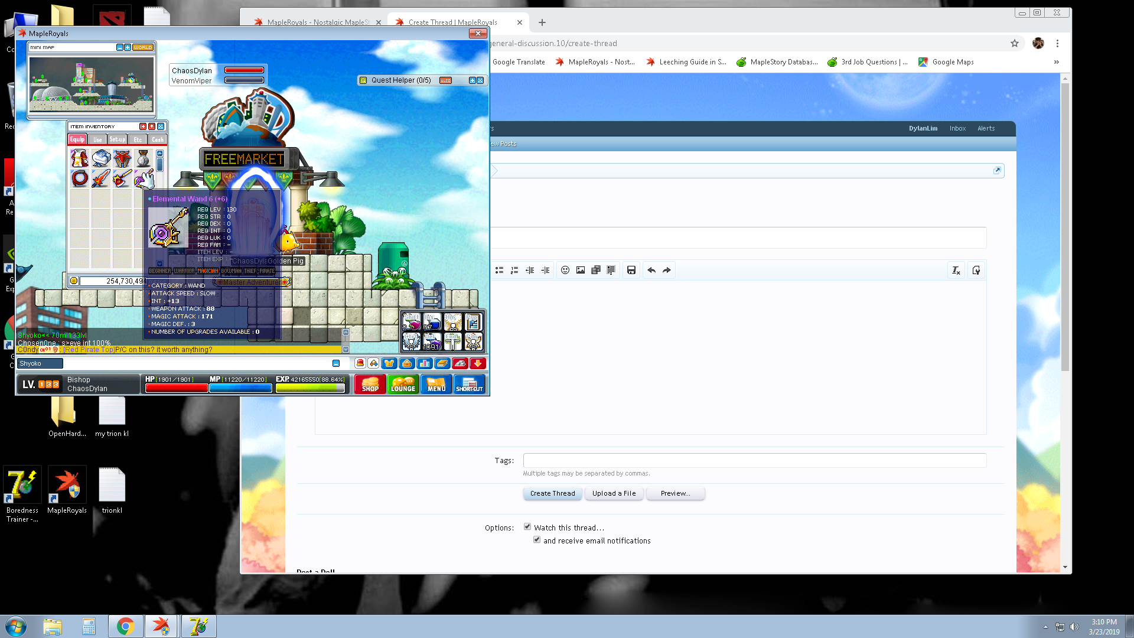Insert a smiley in the editor
Screen dimensions: 1134x638
pyautogui.click(x=565, y=270)
